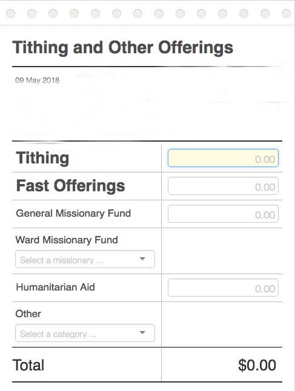Image resolution: width=295 pixels, height=391 pixels.
Task: Click the Ward Missionary Fund label
Action: pos(67,240)
